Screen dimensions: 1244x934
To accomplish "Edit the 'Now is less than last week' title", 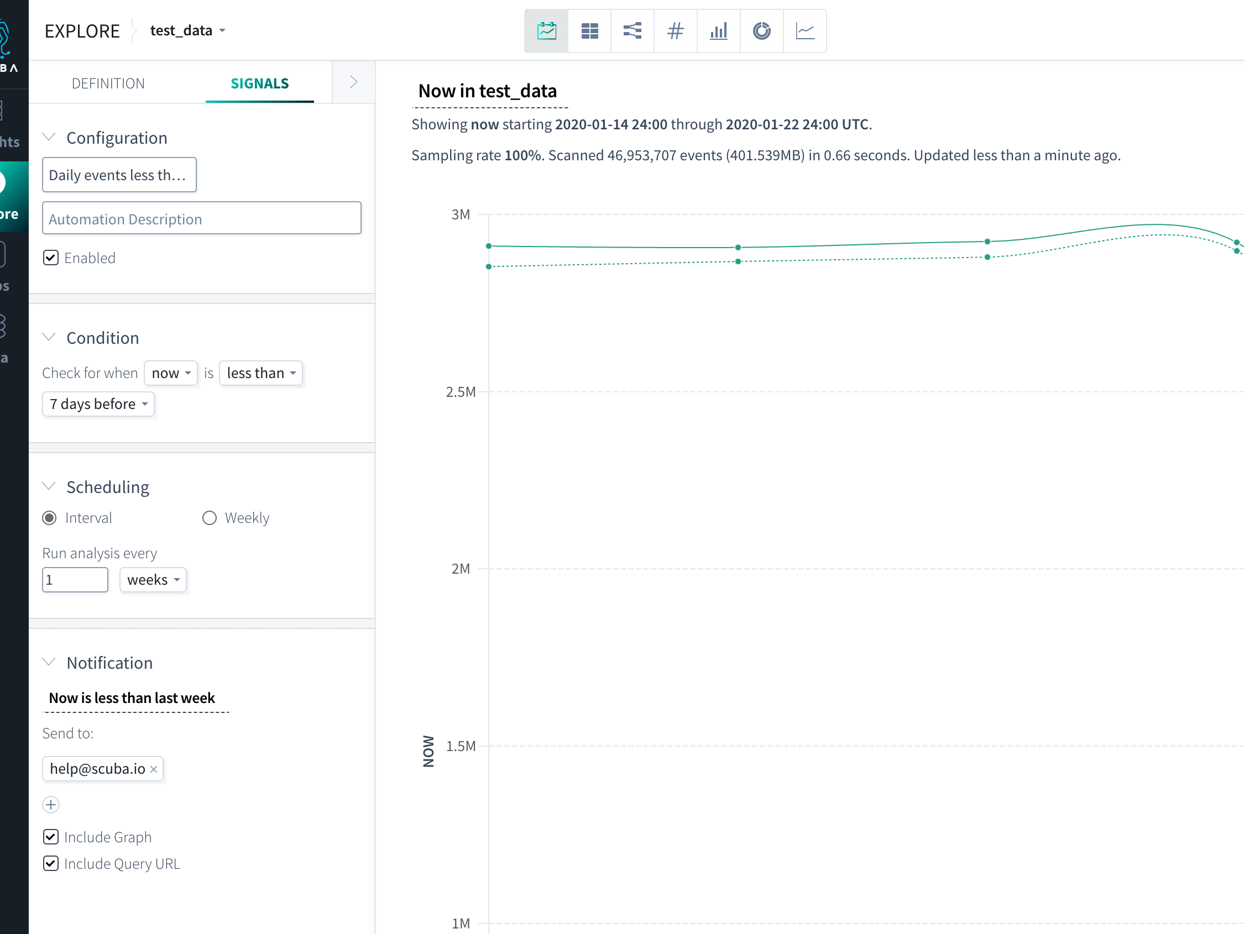I will click(132, 698).
